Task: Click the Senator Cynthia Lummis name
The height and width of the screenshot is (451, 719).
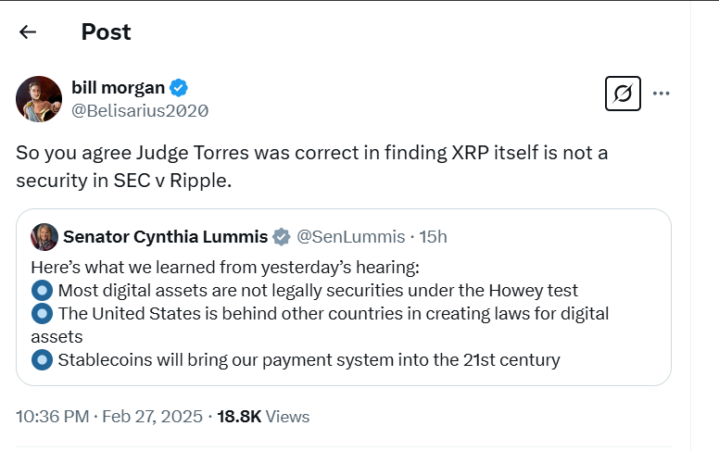Action: (165, 237)
